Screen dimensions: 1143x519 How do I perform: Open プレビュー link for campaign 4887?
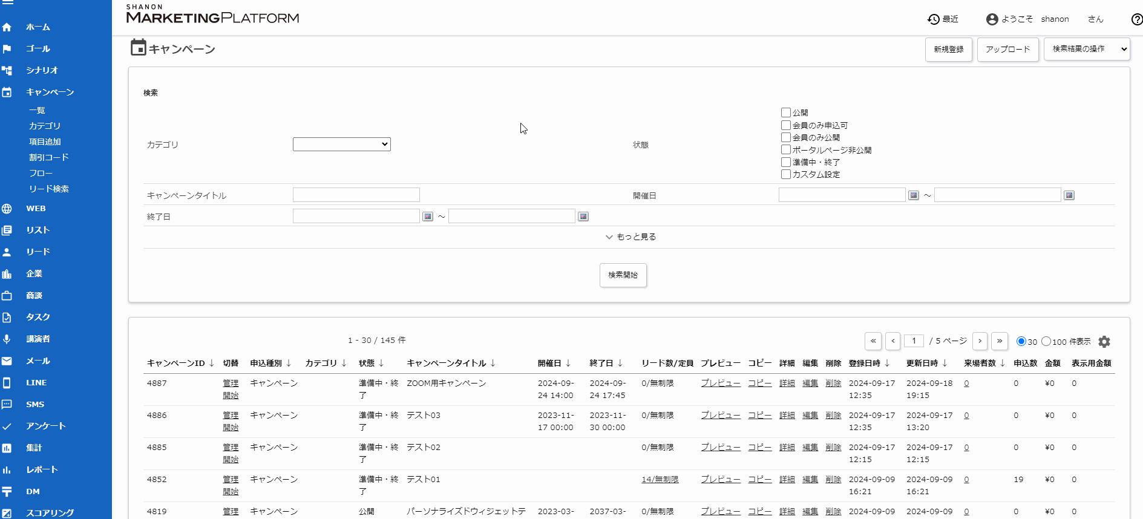721,383
